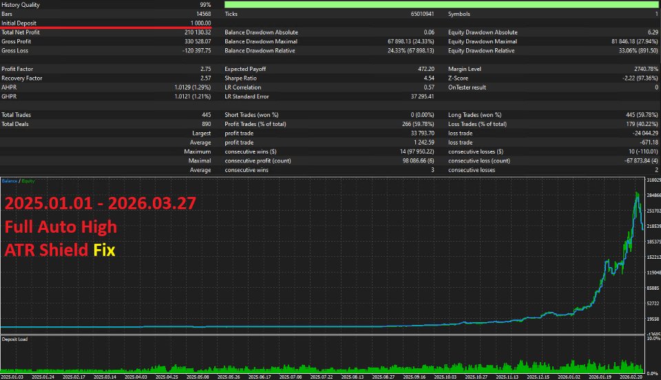Viewport: 661px width, 380px height.
Task: Select the Total Deals value 890
Action: [206, 125]
